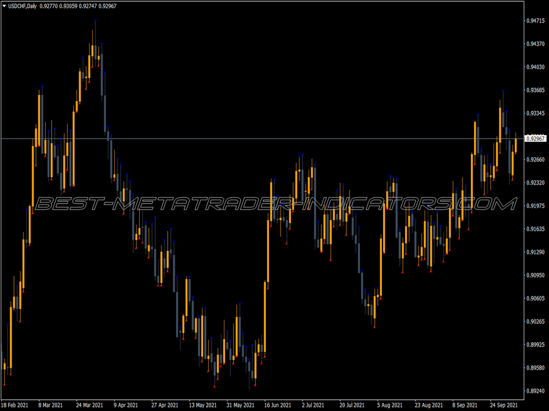Click the 16 Jun 2021 date label
The height and width of the screenshot is (411, 549).
pyautogui.click(x=278, y=405)
